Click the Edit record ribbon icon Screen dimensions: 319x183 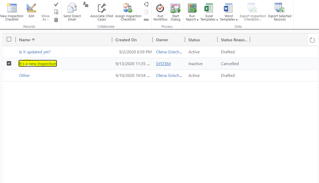click(31, 8)
